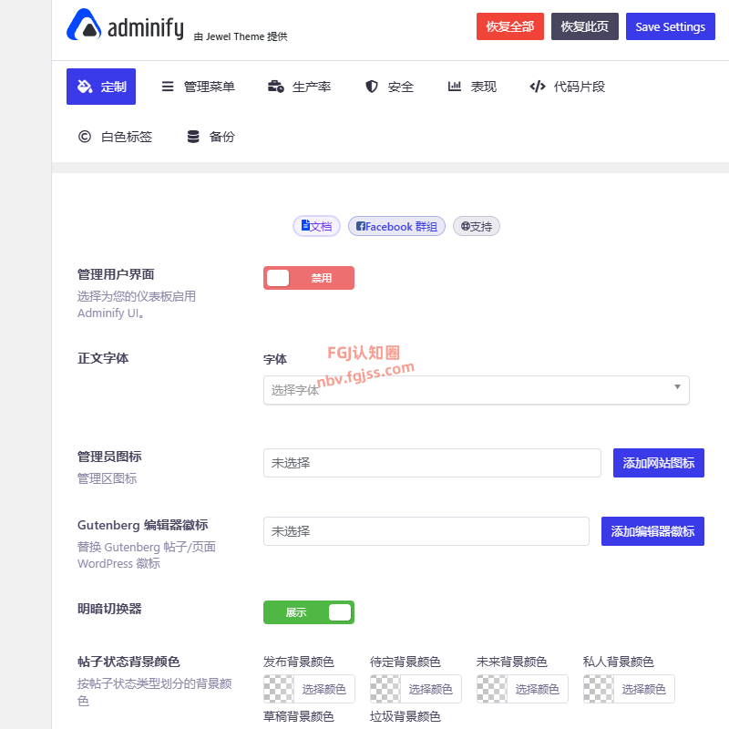Pick 未来背景颜色 swatch

point(491,689)
